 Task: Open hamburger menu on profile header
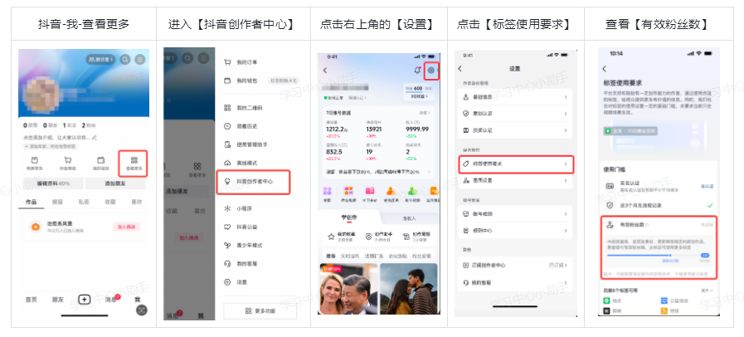coord(140,59)
